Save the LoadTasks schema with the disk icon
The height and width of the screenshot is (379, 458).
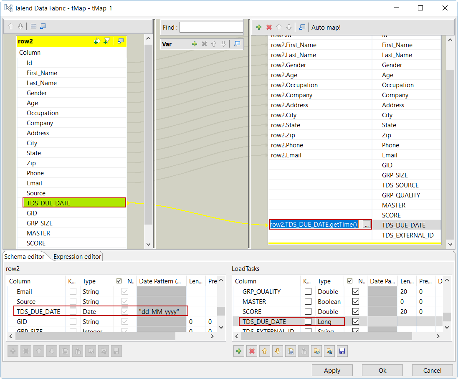342,351
